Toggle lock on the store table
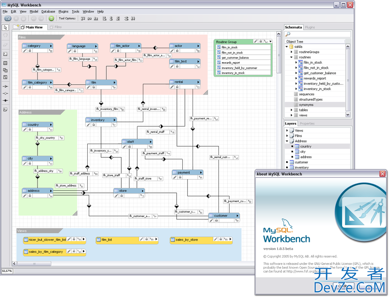The image size is (390, 298). [x=121, y=196]
